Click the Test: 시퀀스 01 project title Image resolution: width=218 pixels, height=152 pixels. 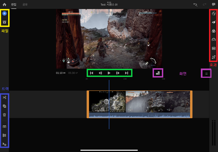pyautogui.click(x=109, y=5)
